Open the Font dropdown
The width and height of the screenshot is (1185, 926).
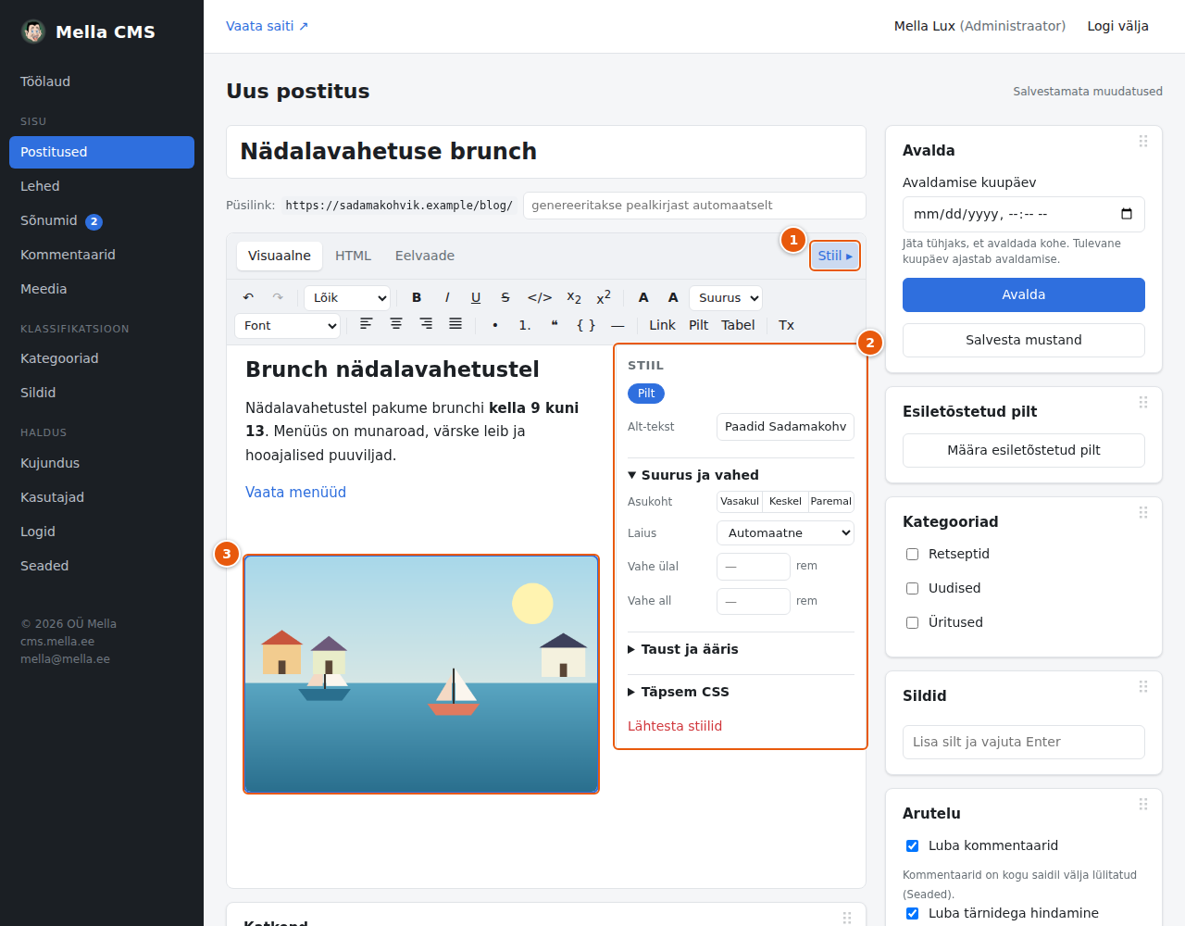coord(287,325)
